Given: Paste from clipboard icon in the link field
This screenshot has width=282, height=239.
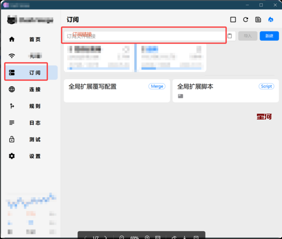Looking at the screenshot, I should (x=230, y=36).
